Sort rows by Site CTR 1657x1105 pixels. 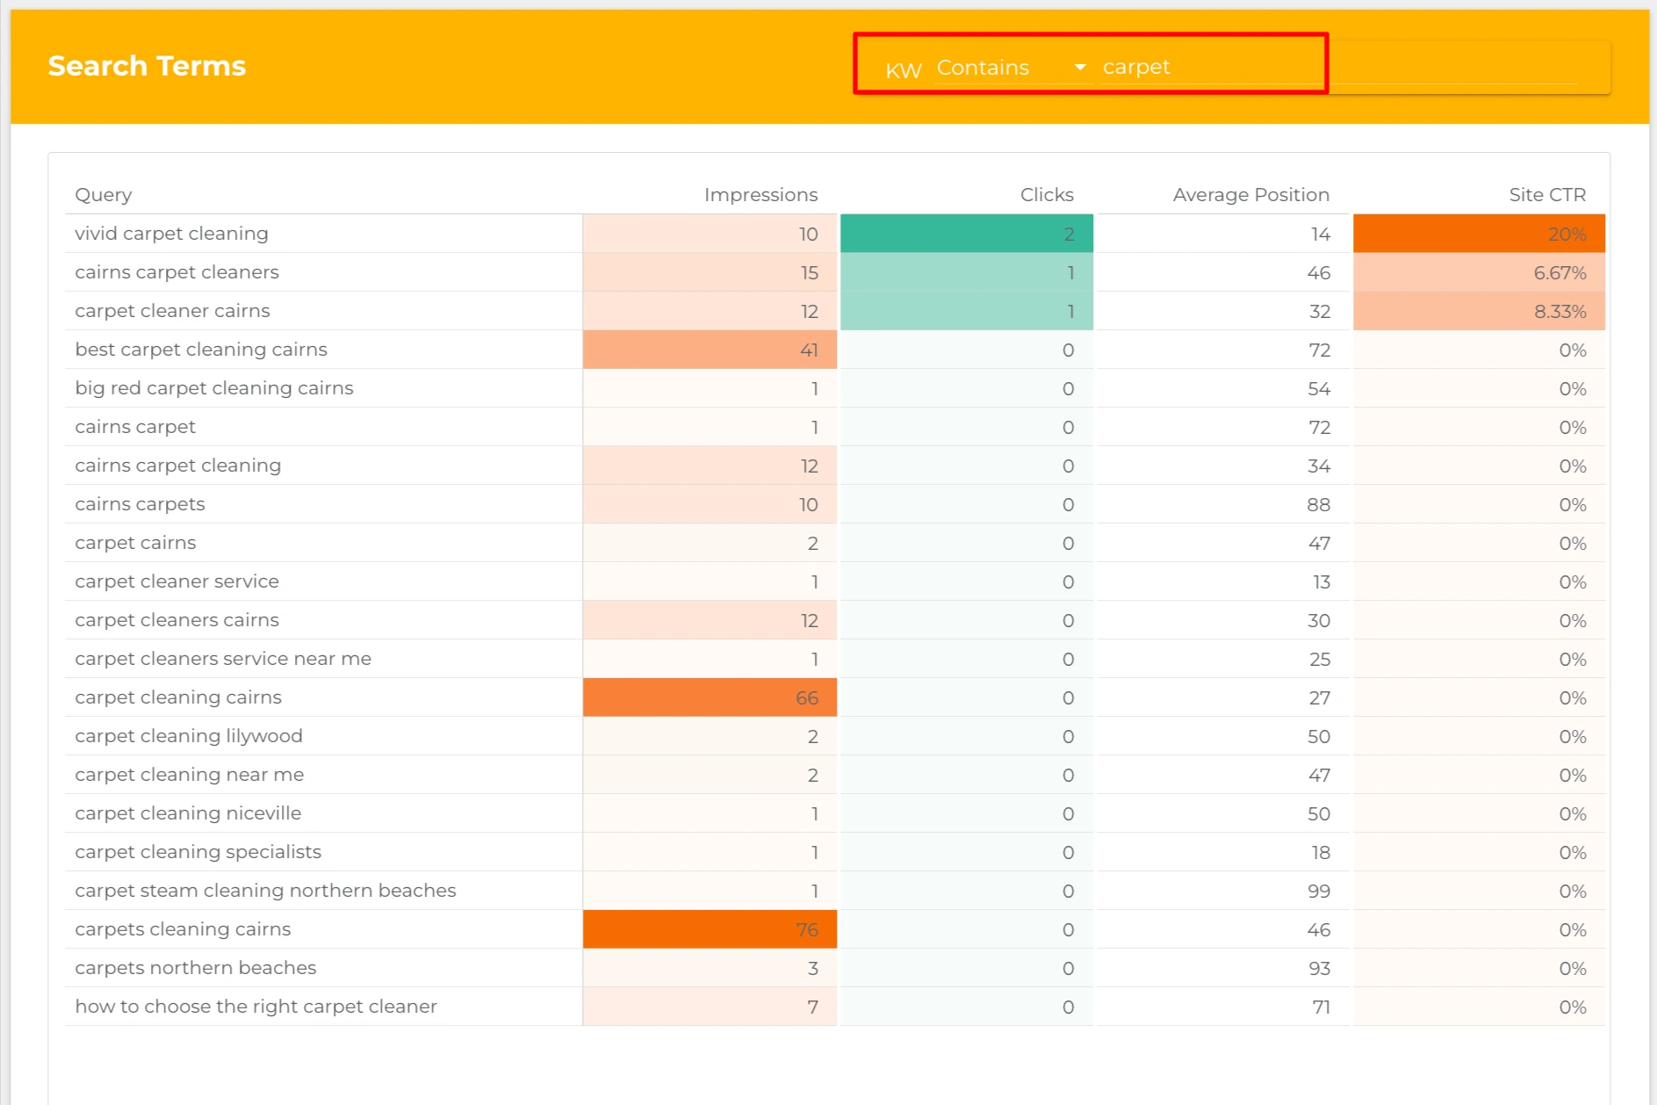(1546, 194)
